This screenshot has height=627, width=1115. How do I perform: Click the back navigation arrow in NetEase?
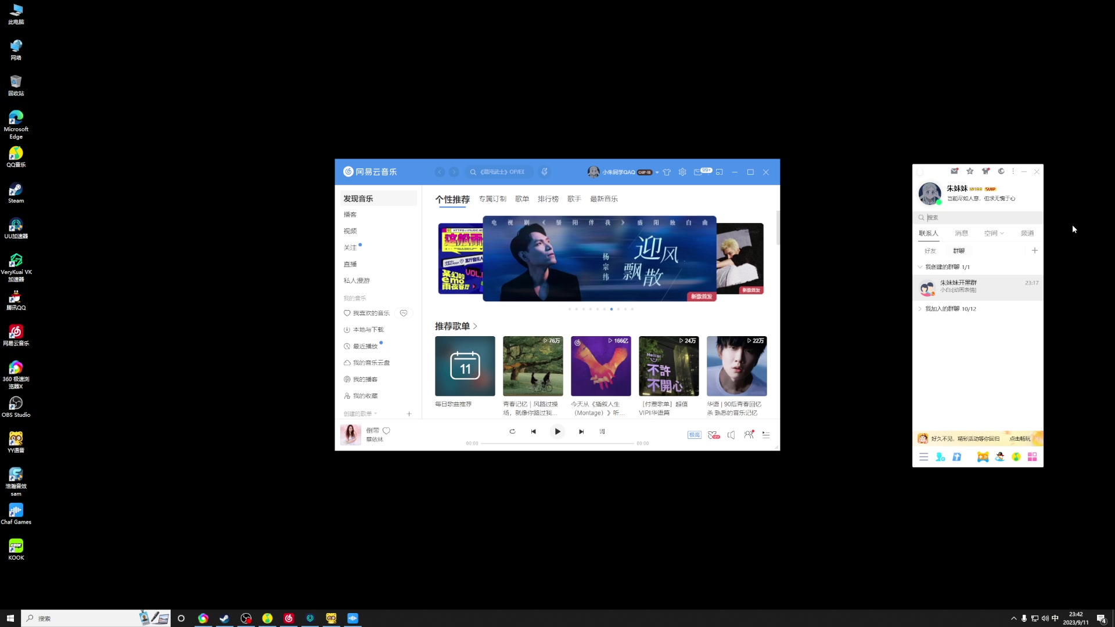[x=440, y=172]
